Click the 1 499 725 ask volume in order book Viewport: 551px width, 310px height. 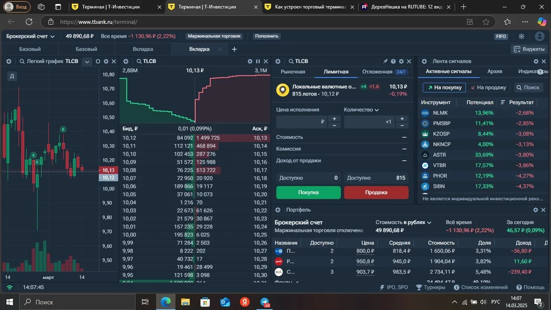208,138
